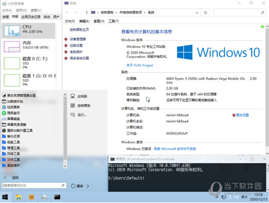Viewport: 269px width, 203px height.
Task: Select 磁盘 1 entry in Task Manager
Action: coord(29,80)
